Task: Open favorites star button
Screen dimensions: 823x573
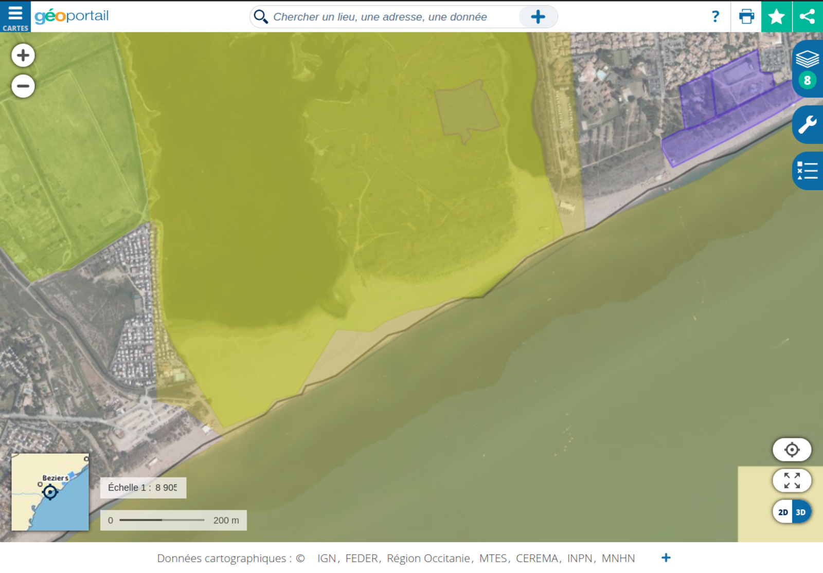Action: click(776, 17)
